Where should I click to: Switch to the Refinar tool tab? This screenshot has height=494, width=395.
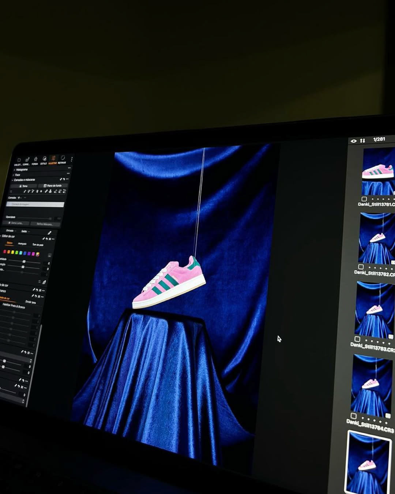[x=62, y=160]
